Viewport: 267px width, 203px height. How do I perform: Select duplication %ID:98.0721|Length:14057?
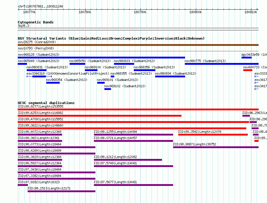(x=133, y=141)
